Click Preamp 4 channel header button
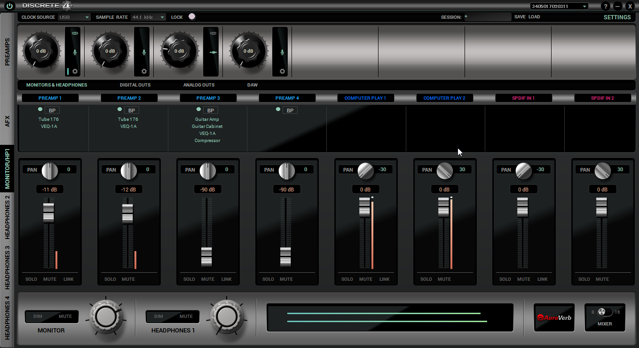This screenshot has height=348, width=639. point(287,98)
